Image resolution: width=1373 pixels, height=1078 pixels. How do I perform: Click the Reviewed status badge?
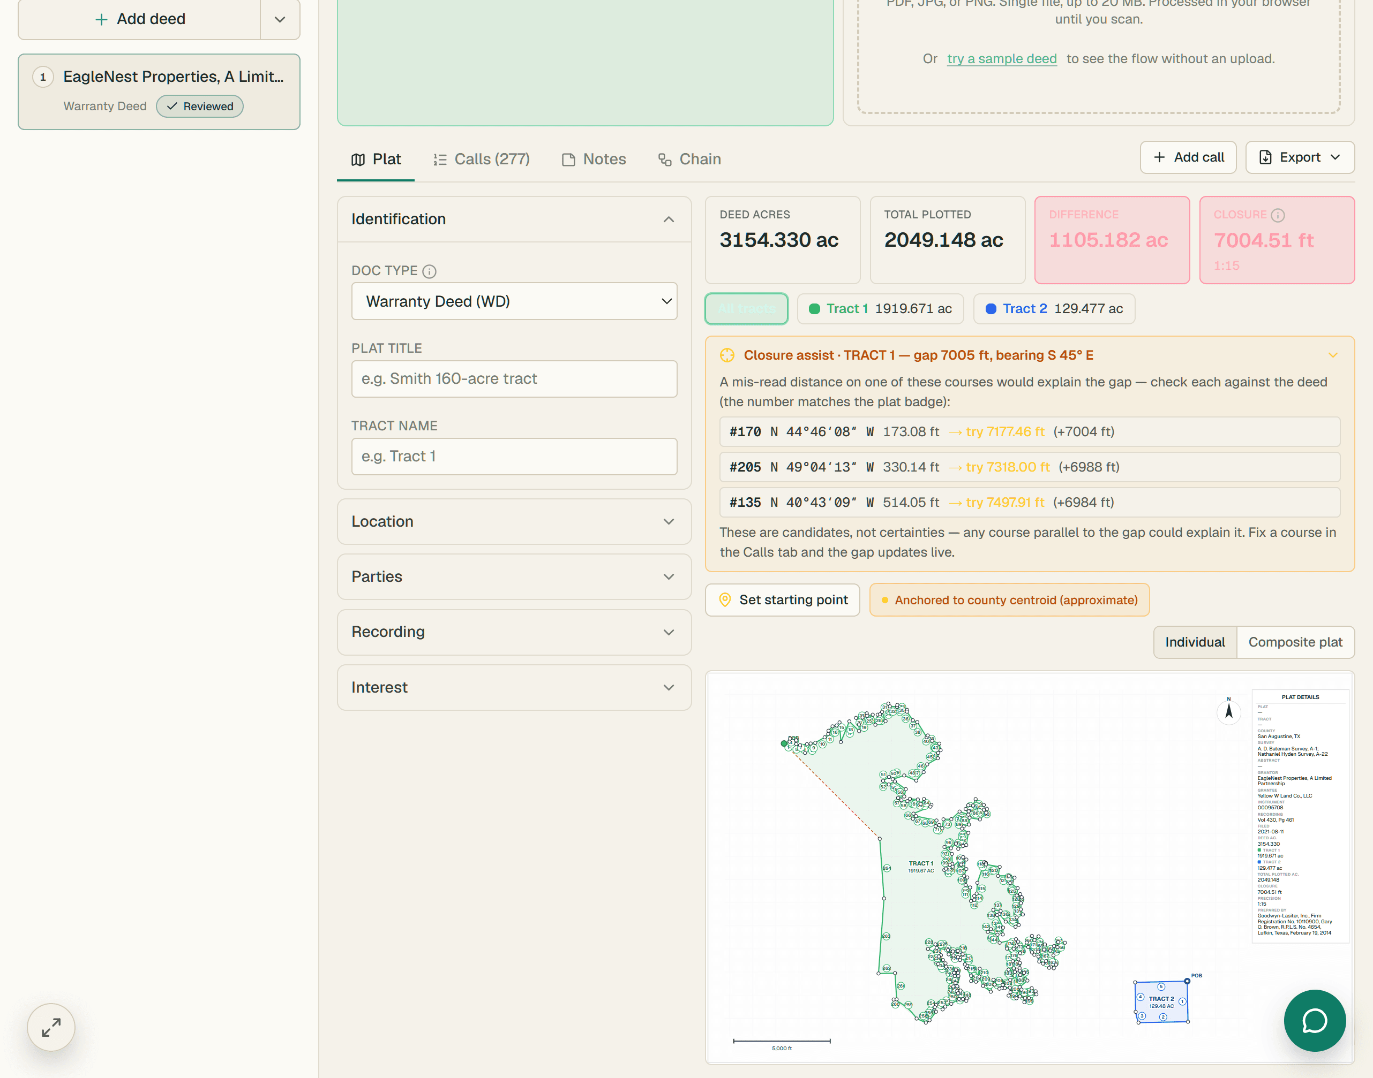pyautogui.click(x=200, y=107)
